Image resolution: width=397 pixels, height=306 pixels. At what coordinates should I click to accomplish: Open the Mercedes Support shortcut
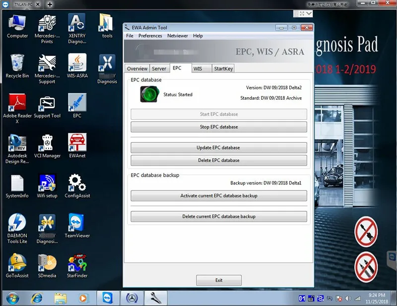pos(47,69)
